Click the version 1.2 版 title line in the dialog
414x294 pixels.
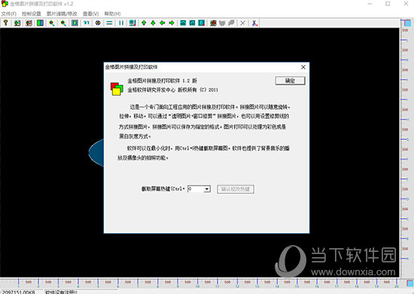click(163, 80)
